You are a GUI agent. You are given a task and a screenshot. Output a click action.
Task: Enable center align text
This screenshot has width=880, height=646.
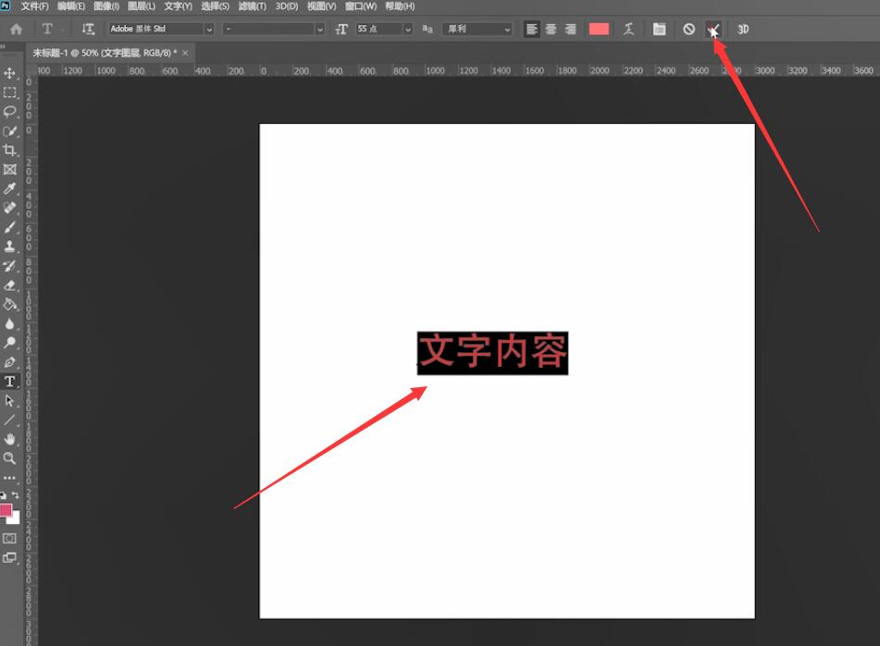click(552, 30)
